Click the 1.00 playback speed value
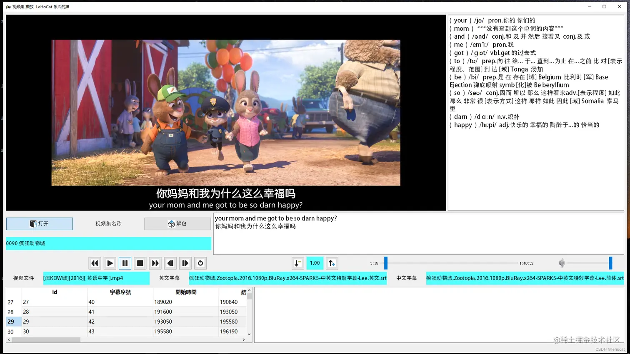 pyautogui.click(x=315, y=263)
